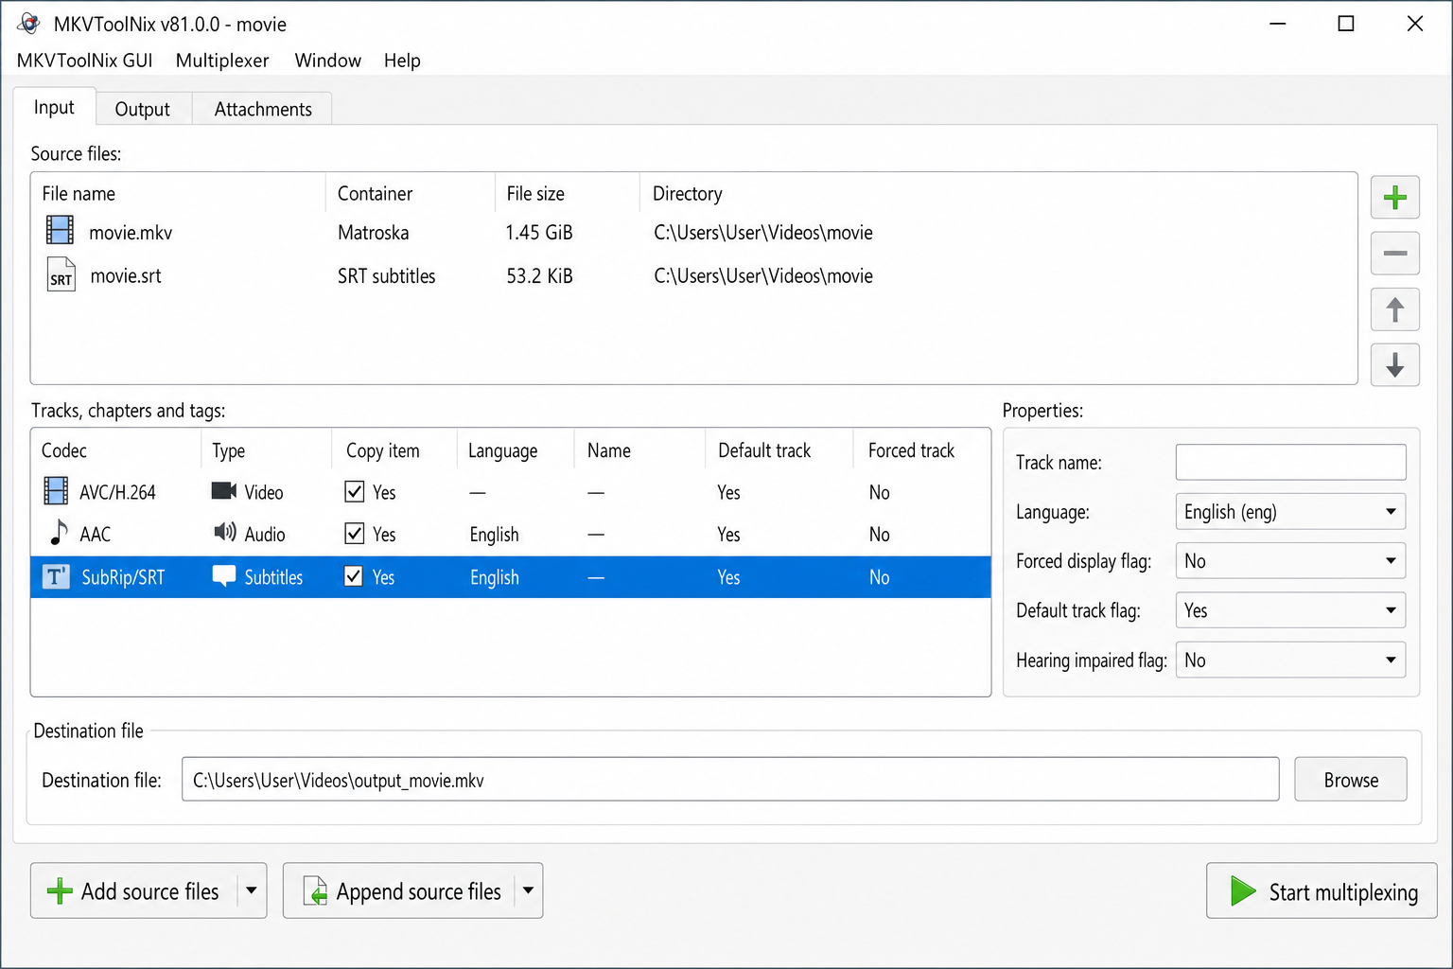Move source file down with arrow icon
This screenshot has width=1453, height=969.
pos(1394,365)
